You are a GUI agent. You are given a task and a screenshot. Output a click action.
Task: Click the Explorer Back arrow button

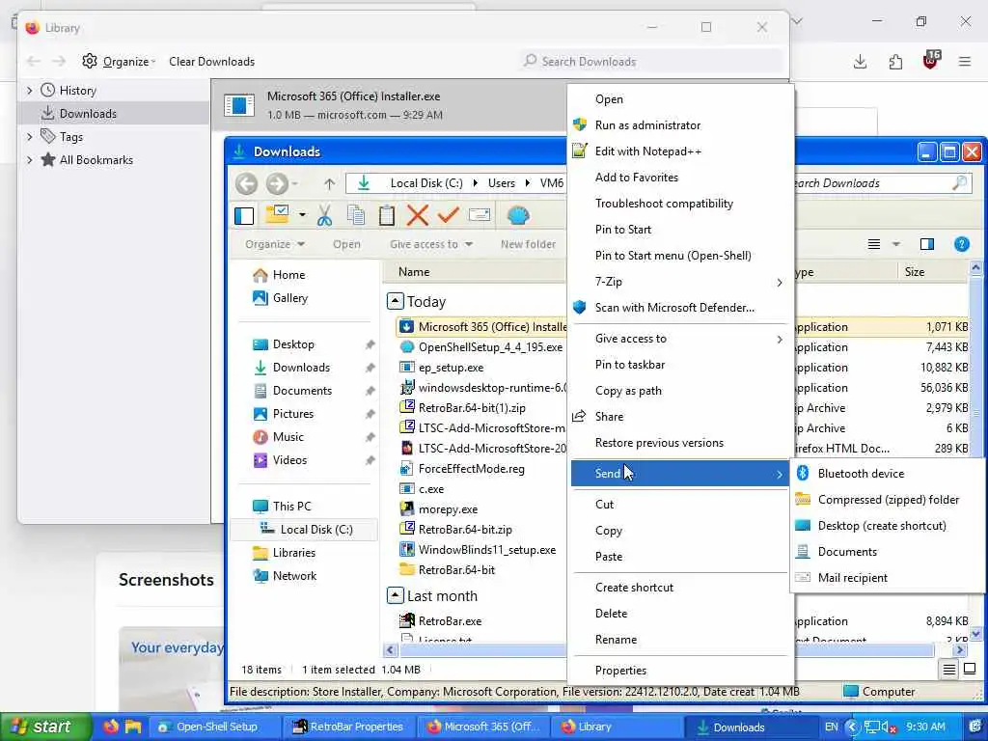click(246, 183)
